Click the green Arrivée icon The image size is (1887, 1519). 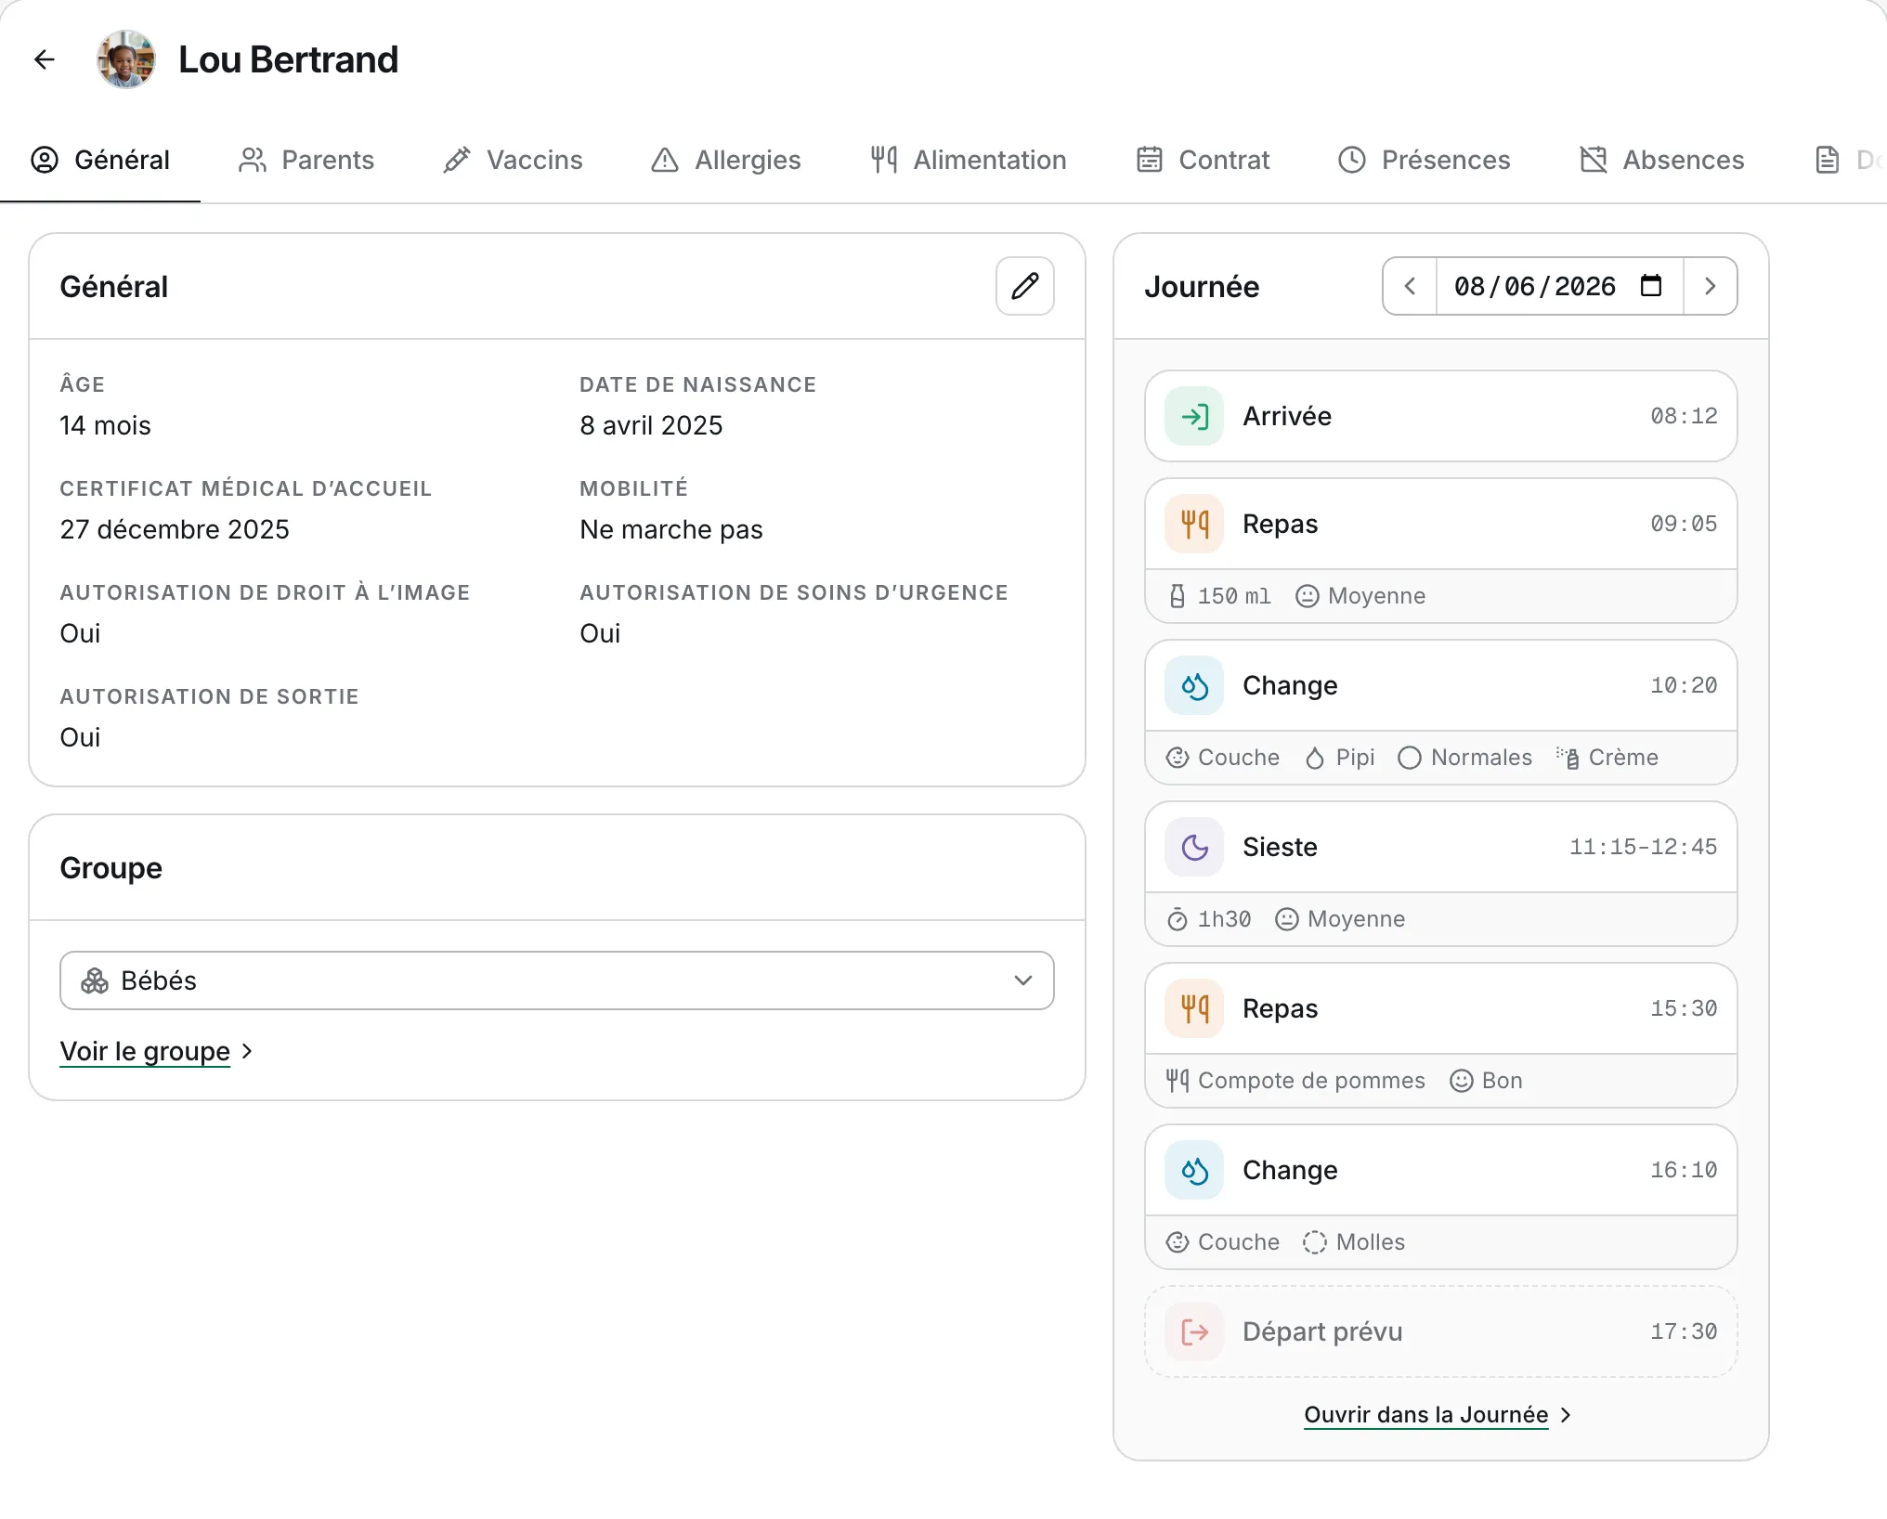[x=1194, y=416]
